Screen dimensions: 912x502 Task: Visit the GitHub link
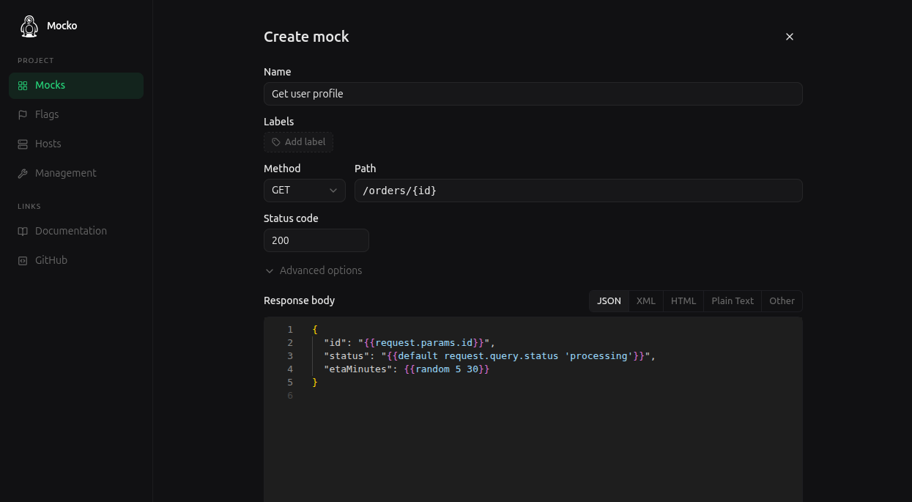76,261
